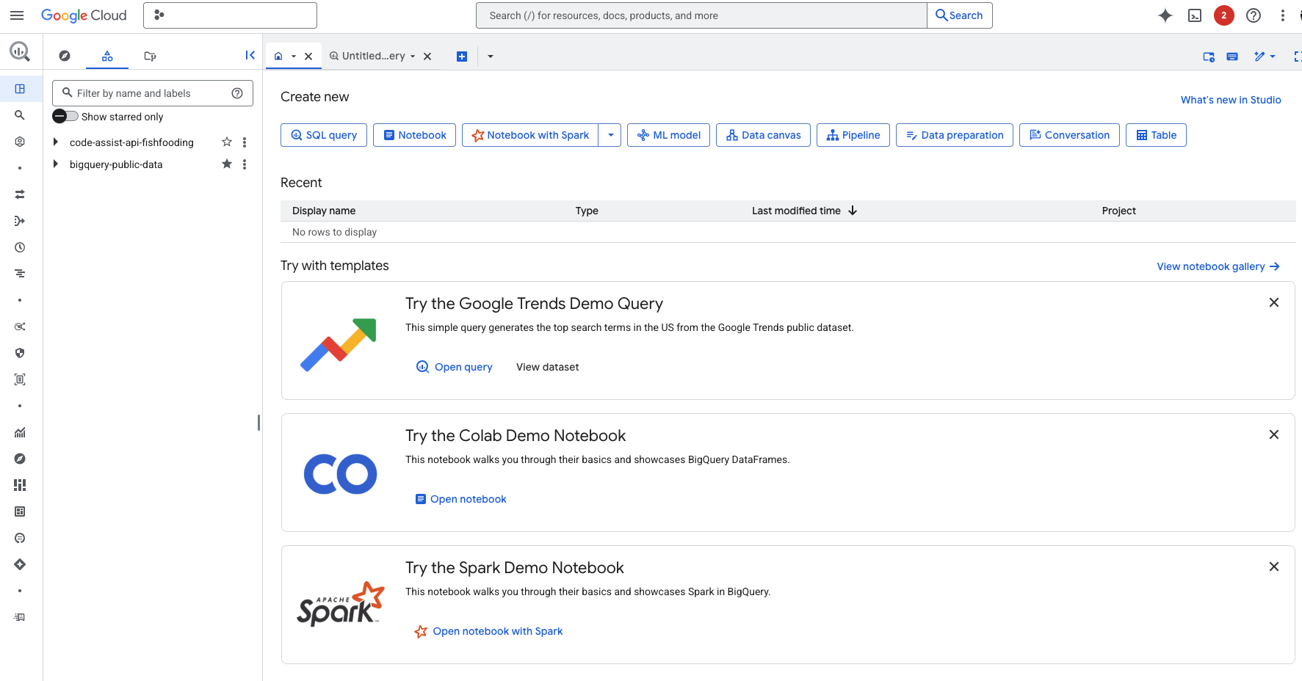Unstar the bigquery-public-data project
Viewport: 1302px width, 681px height.
pos(227,164)
